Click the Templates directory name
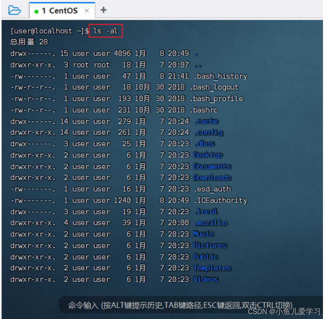 [212, 268]
